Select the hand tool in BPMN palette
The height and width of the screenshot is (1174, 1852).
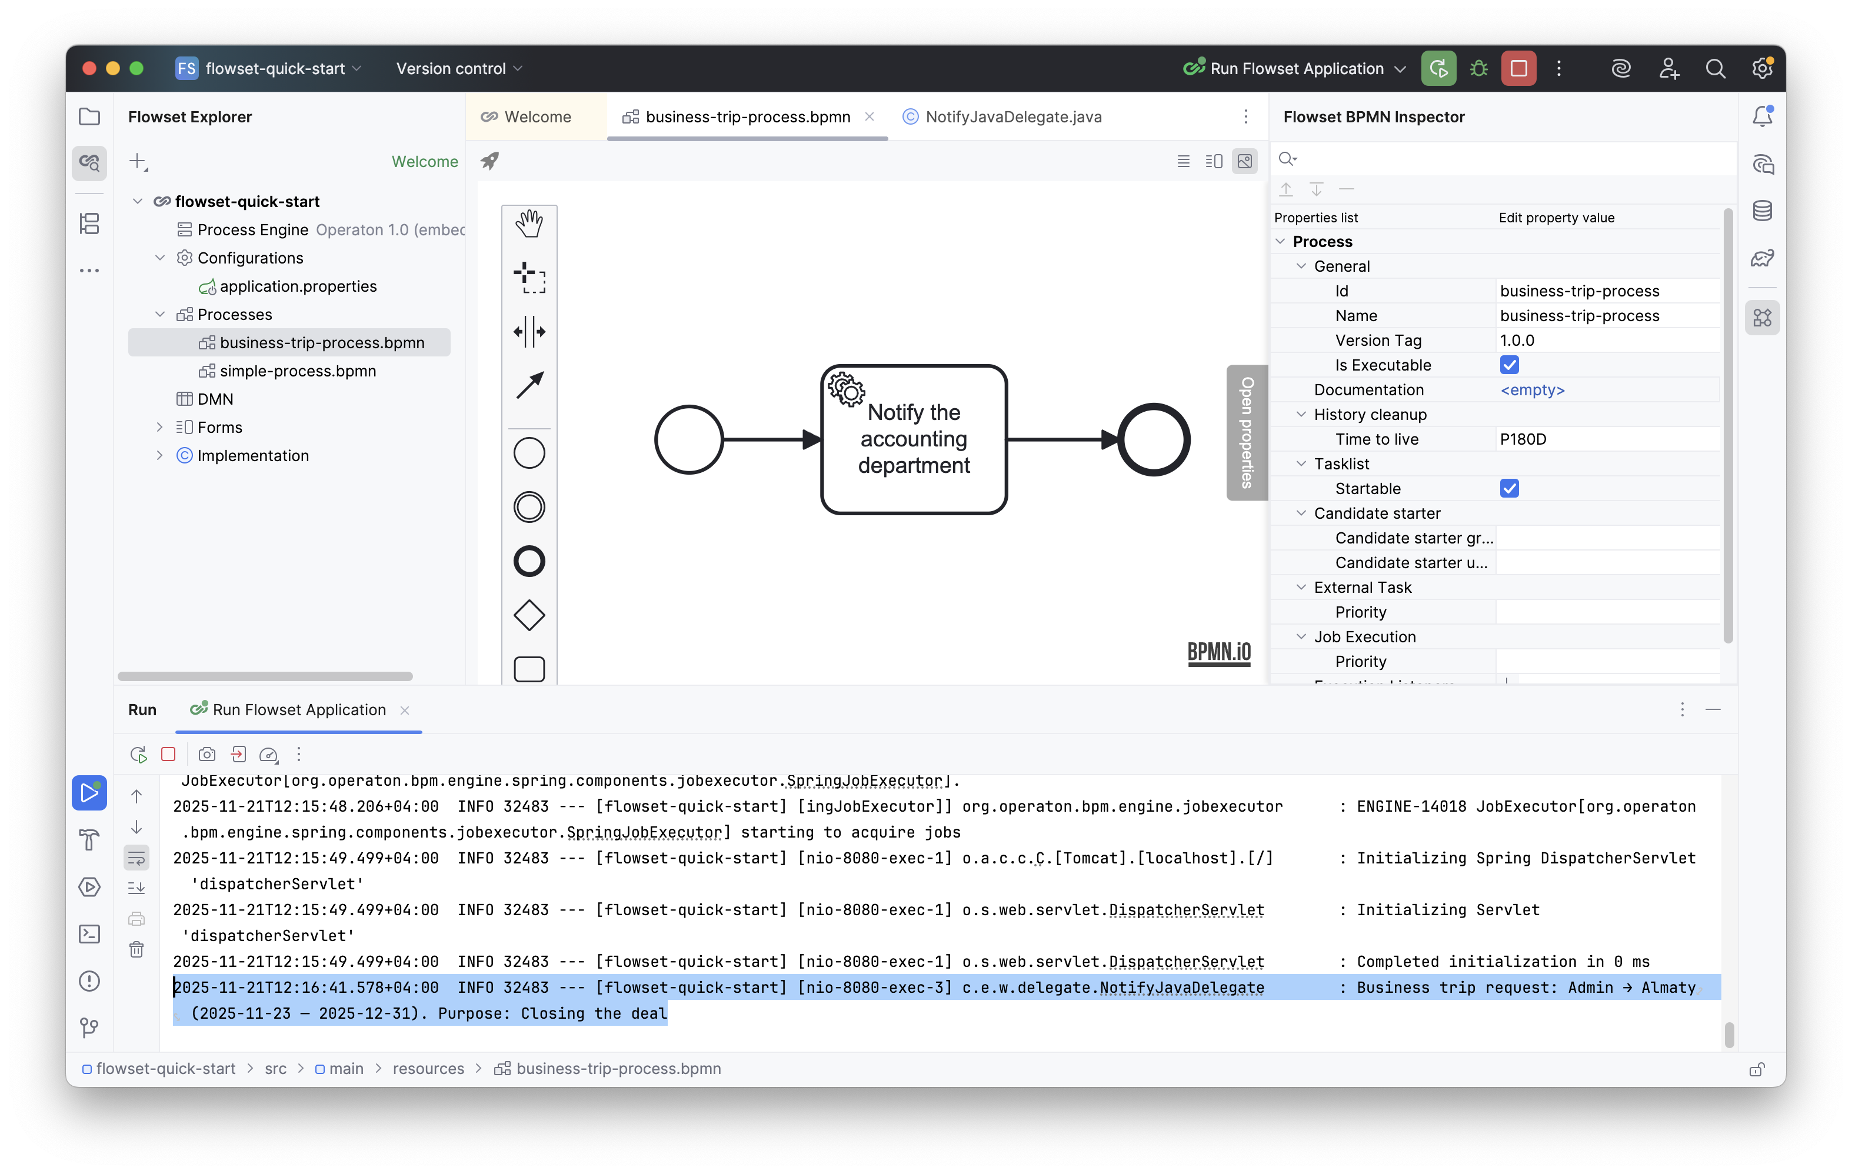pos(529,224)
